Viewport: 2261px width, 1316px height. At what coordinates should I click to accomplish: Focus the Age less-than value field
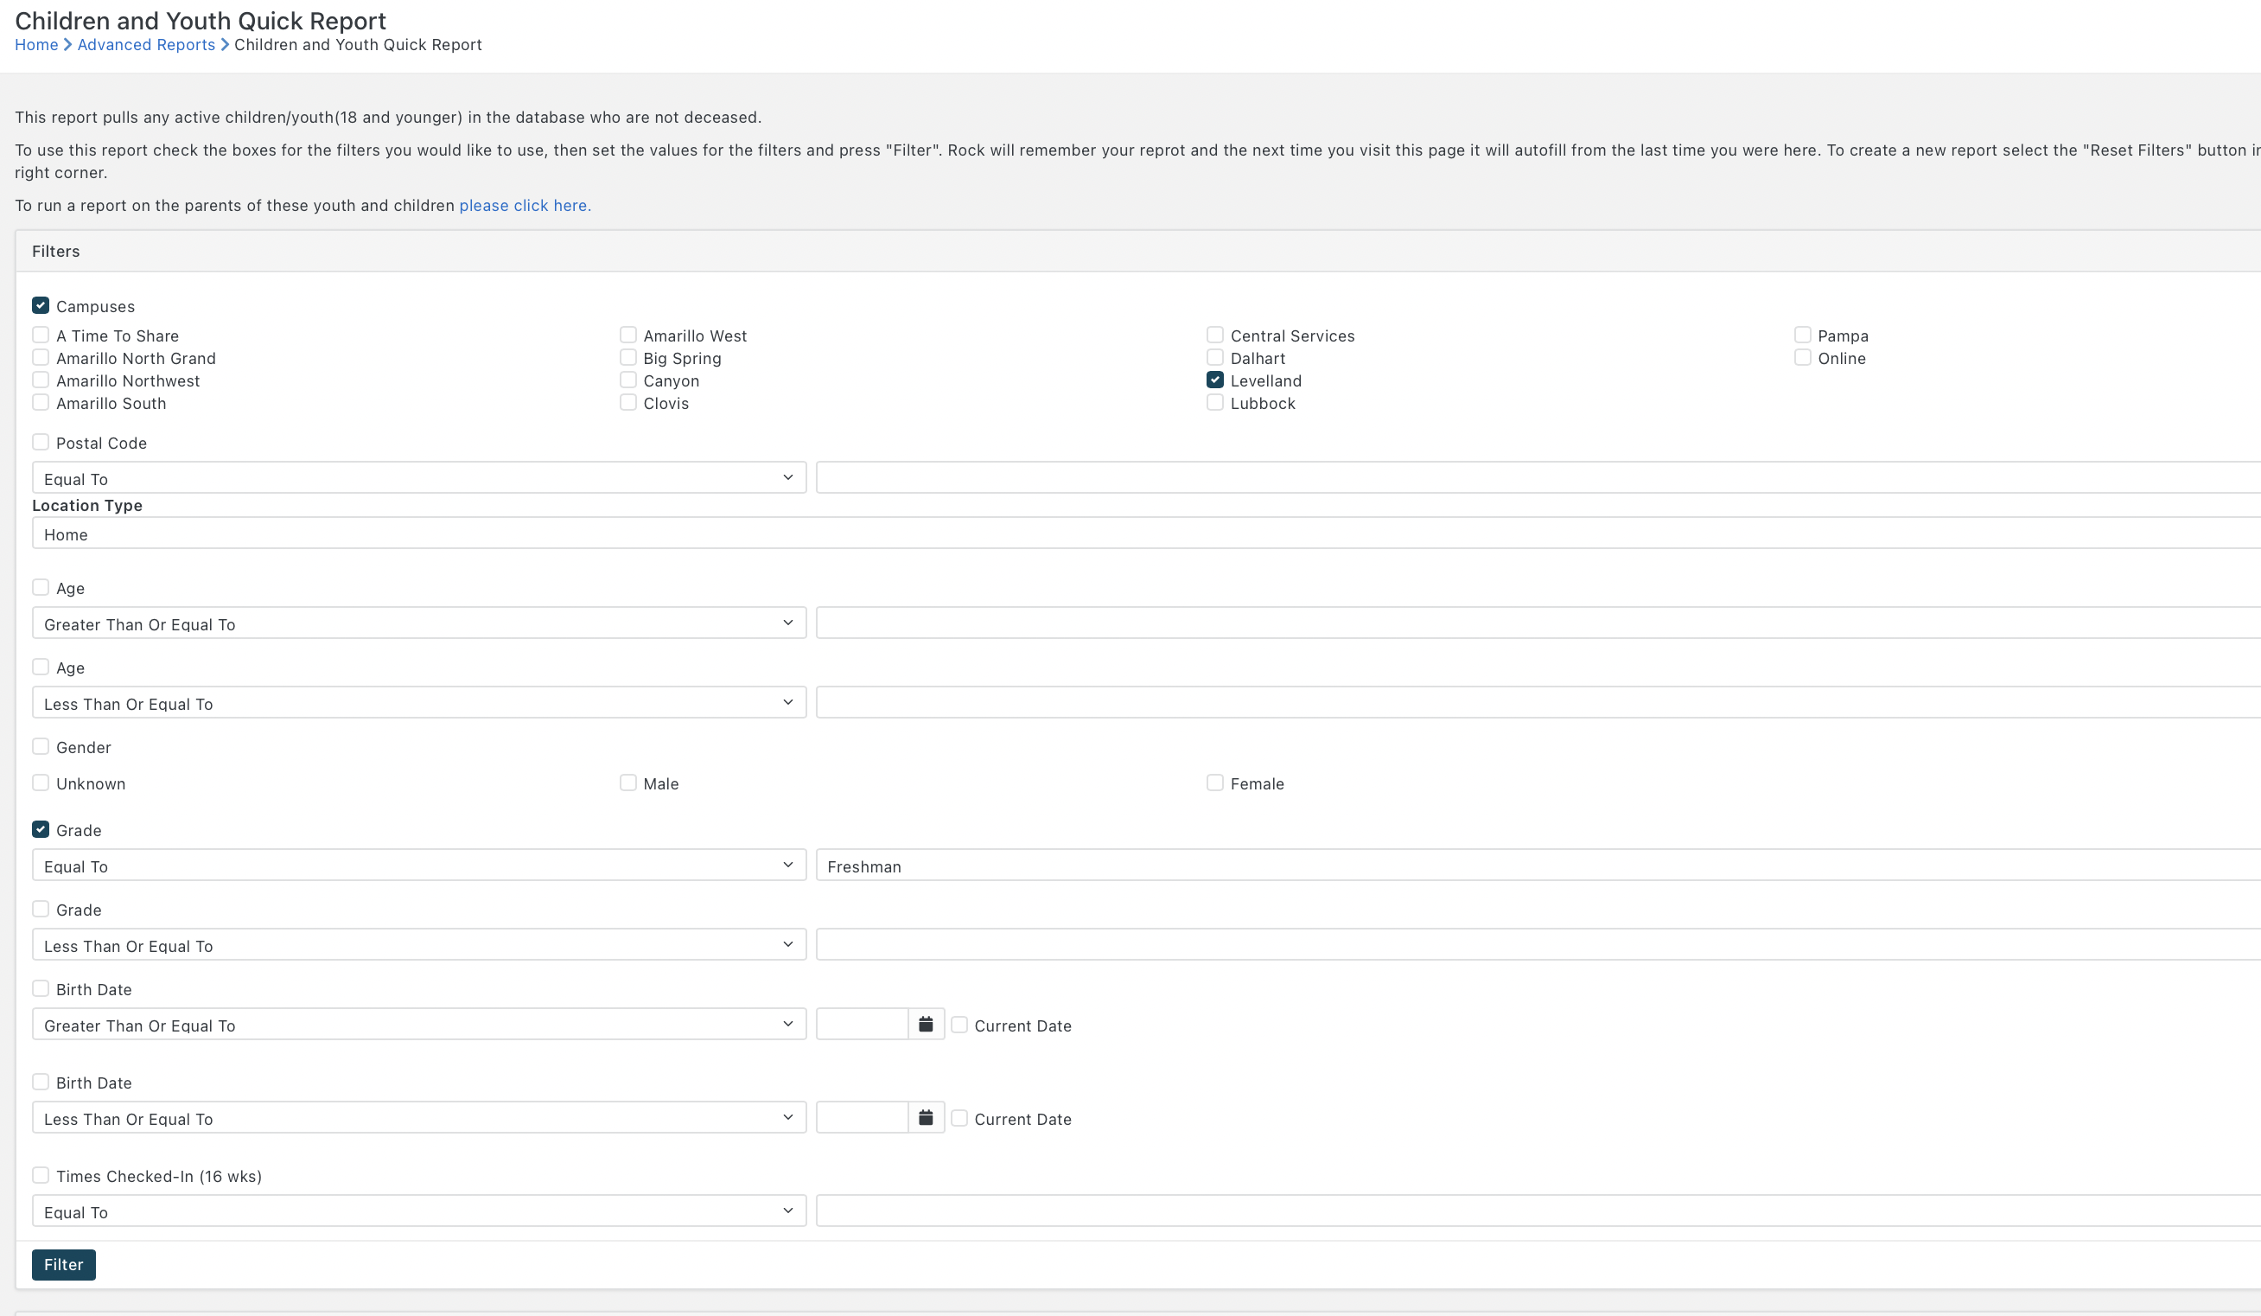point(1538,703)
